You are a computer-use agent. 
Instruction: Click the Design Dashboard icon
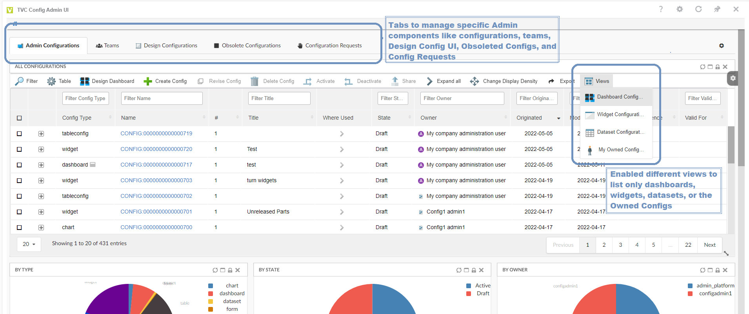point(84,81)
